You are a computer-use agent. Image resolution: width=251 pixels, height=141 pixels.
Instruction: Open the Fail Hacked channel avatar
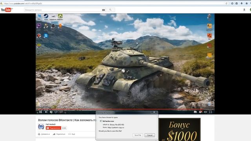pos(41,127)
